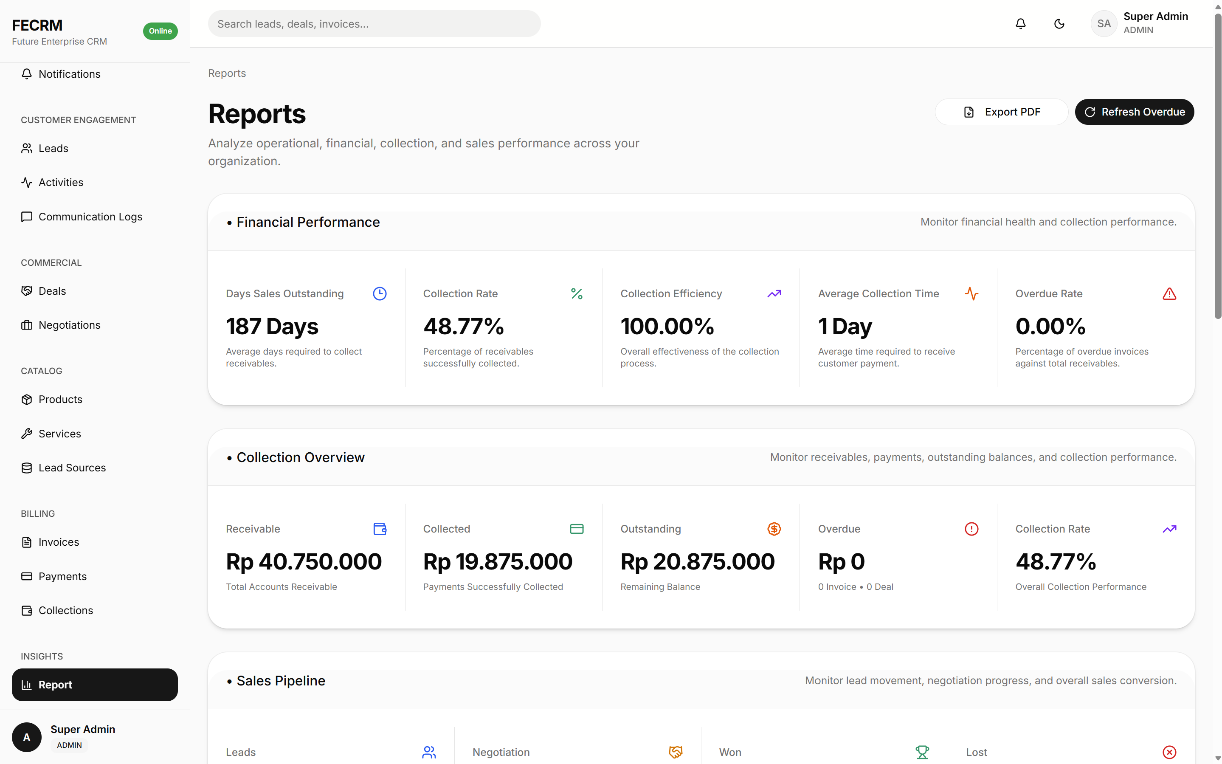This screenshot has width=1222, height=764.
Task: Click the Collected card icon
Action: point(577,529)
